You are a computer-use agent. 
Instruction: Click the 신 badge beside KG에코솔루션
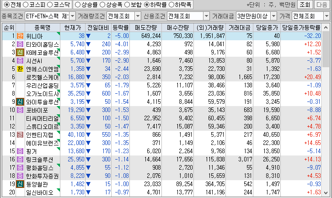click(20, 52)
